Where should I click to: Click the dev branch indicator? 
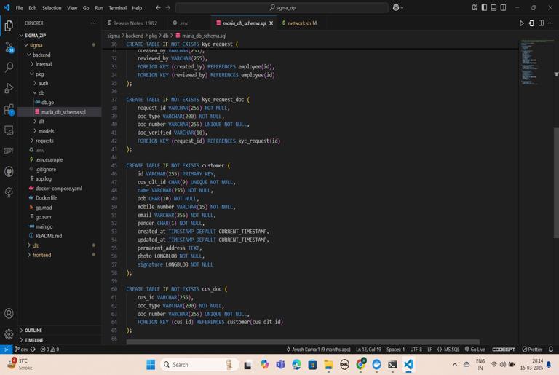[21, 350]
